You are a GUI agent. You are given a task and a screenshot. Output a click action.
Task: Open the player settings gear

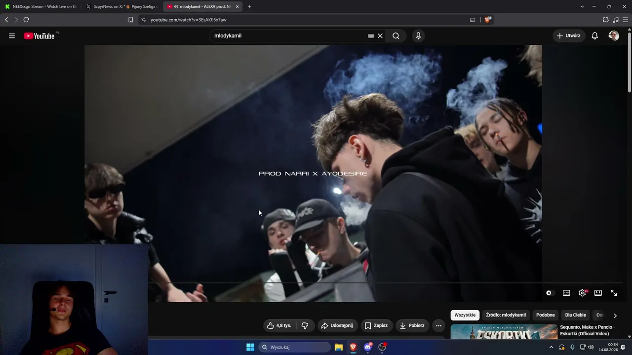point(583,293)
